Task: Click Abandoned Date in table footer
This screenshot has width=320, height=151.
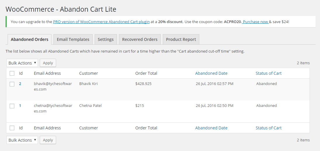Action: click(211, 128)
